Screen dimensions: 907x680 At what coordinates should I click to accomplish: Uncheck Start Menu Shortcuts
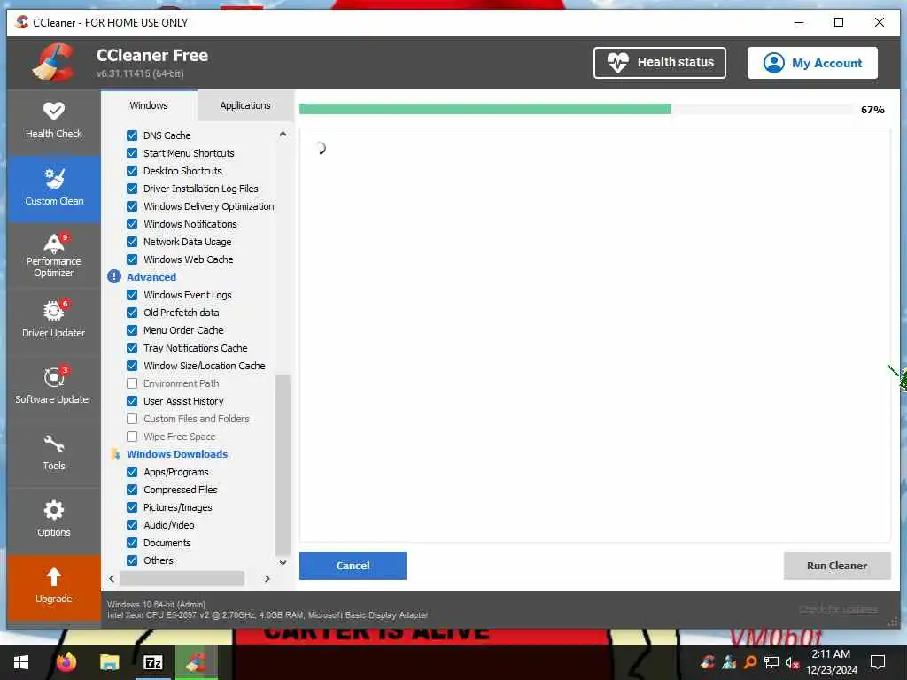[132, 153]
